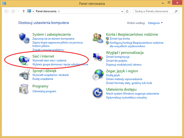This screenshot has width=184, height=138.
Task: Click the Wygląd i personalizacja monitor icon
Action: tap(98, 57)
